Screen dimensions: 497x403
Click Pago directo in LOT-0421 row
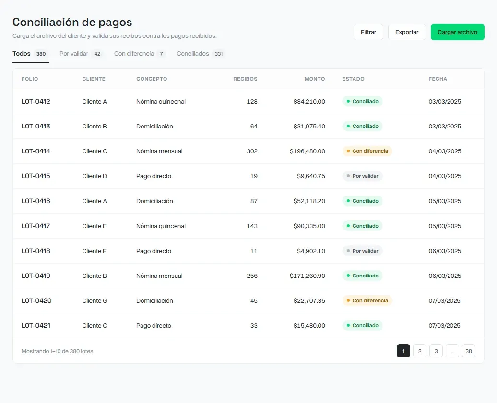tap(154, 325)
